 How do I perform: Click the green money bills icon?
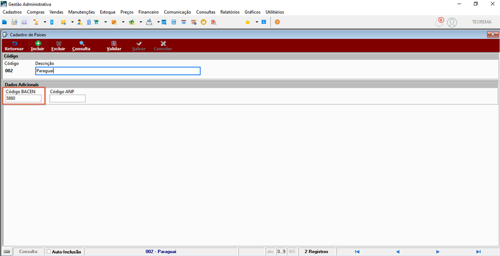tap(132, 22)
